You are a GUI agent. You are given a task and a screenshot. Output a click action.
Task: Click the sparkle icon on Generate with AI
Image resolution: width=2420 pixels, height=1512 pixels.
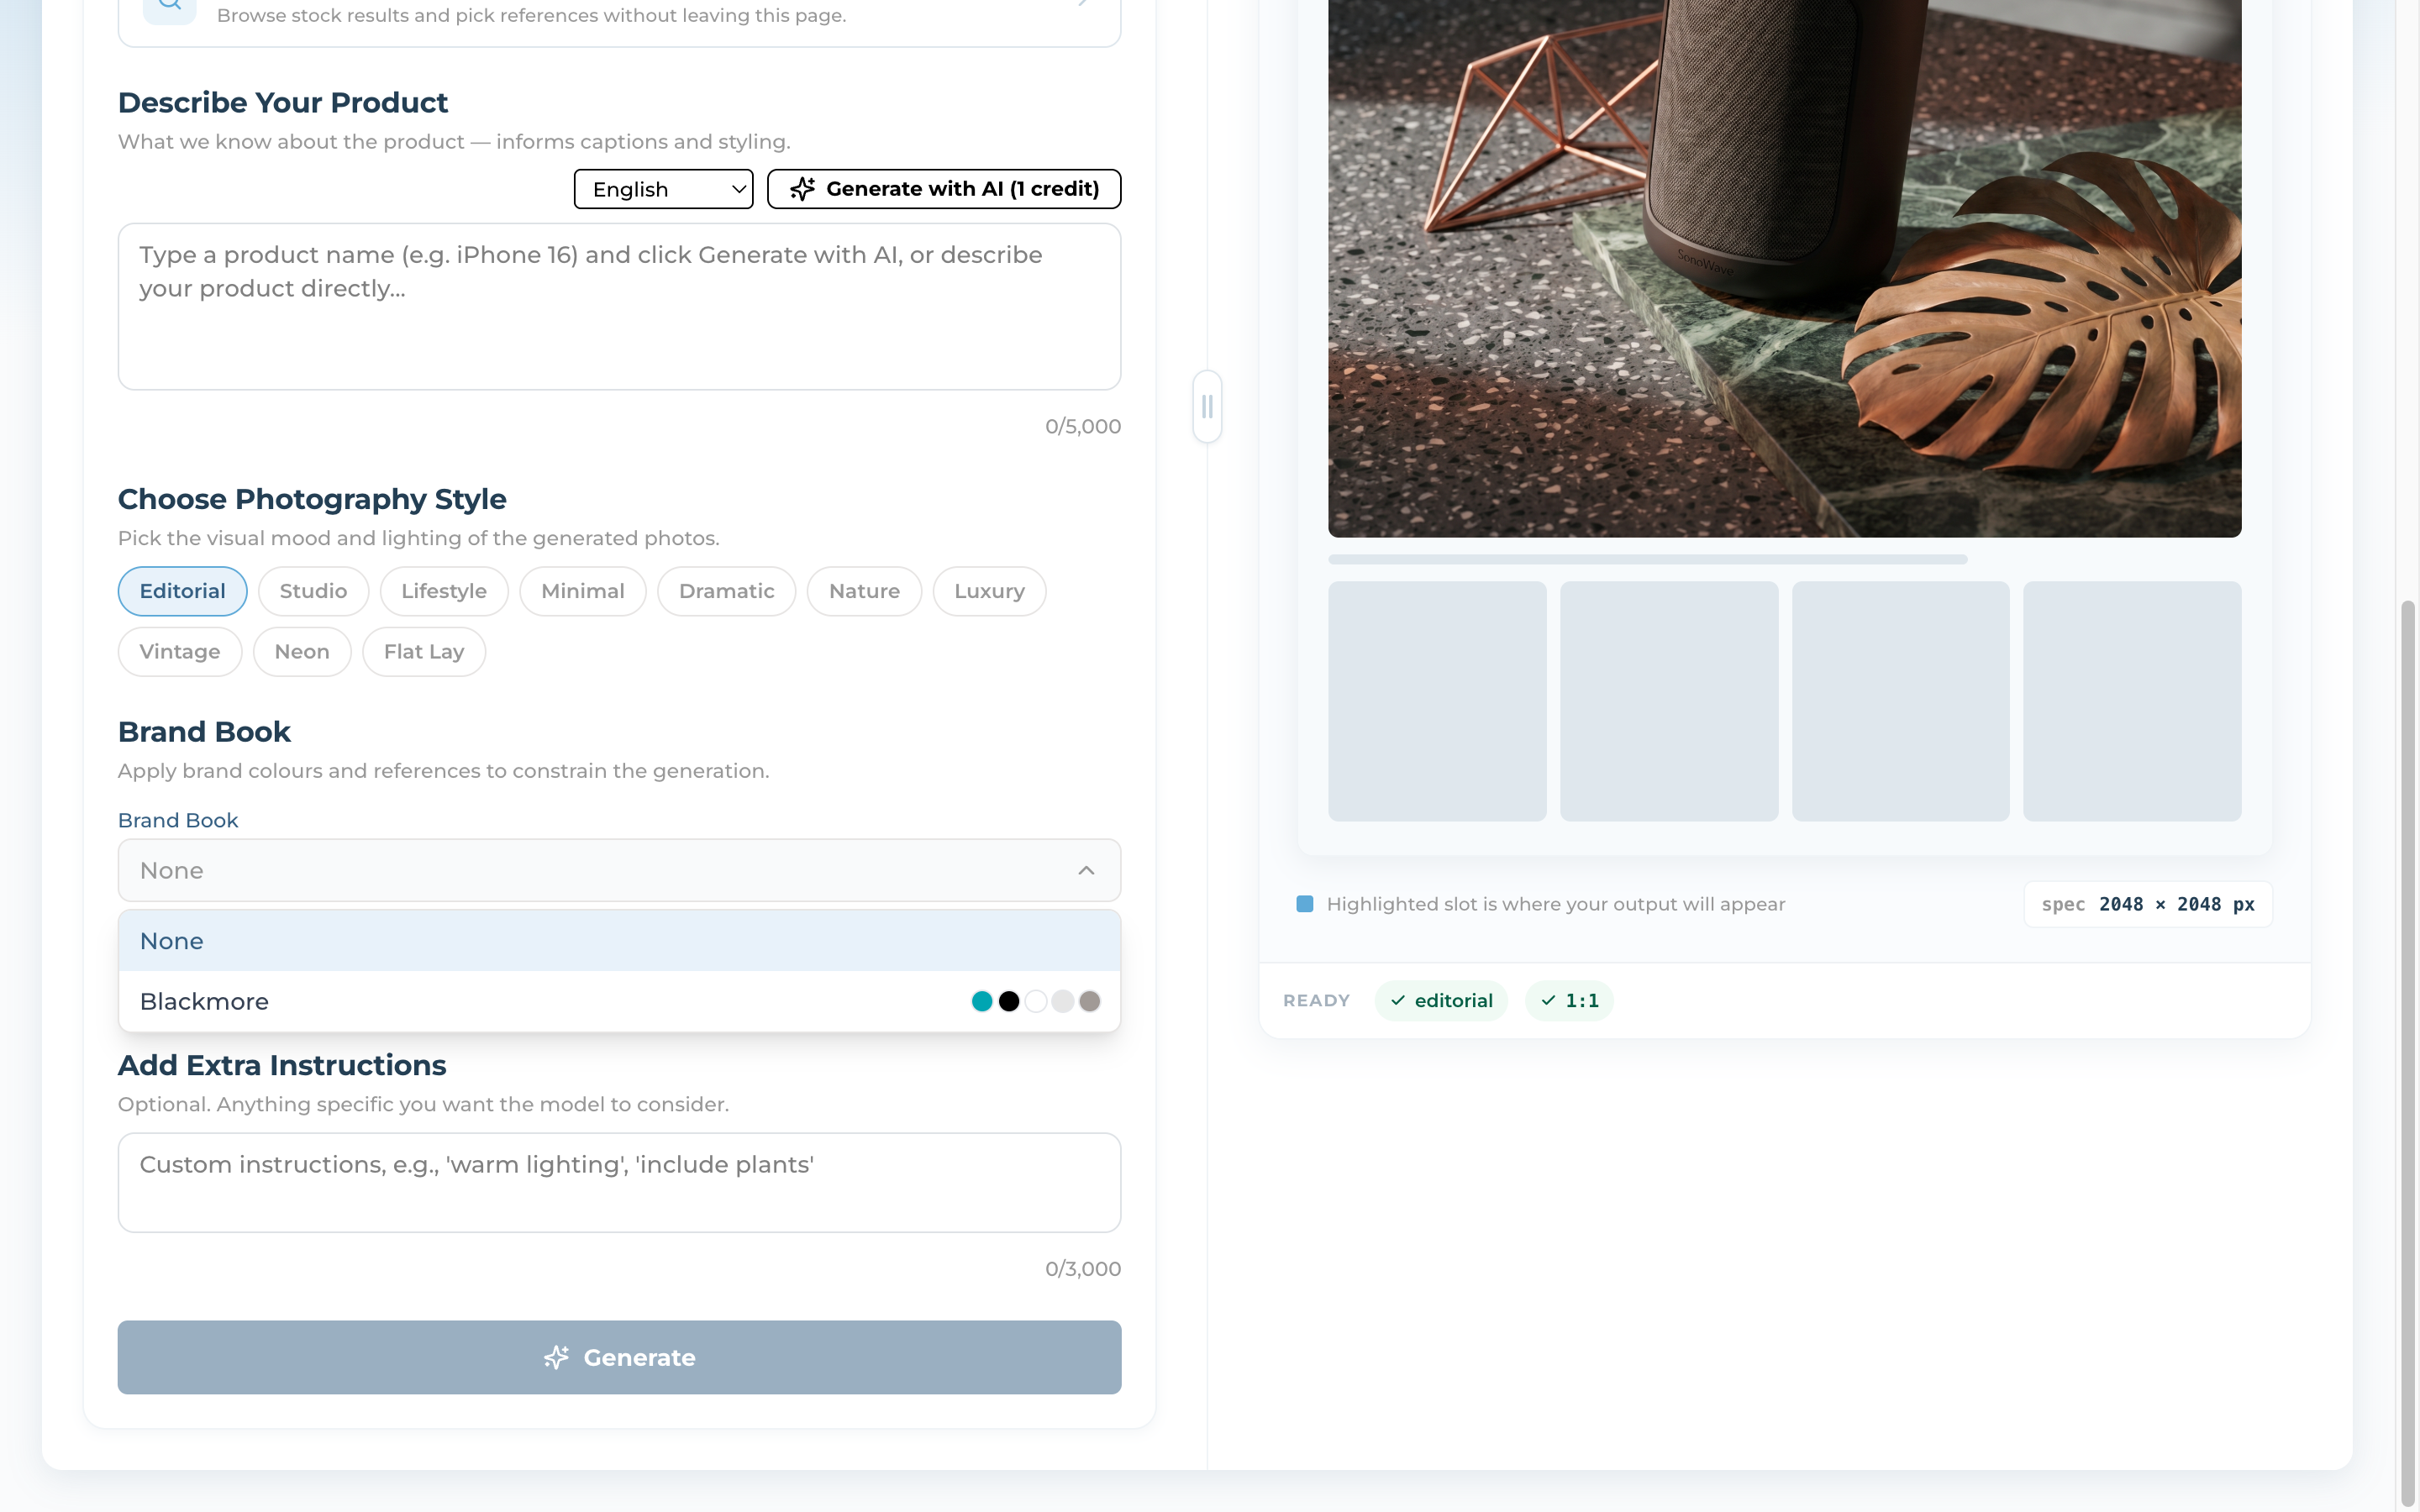tap(802, 189)
